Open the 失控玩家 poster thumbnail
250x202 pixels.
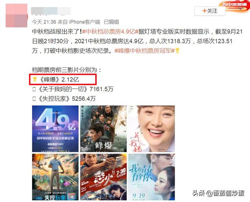coord(55,177)
